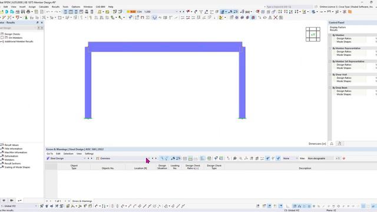377x212 pixels.
Task: Click the eye display tab icon at navigator bottom
Action: [4, 200]
